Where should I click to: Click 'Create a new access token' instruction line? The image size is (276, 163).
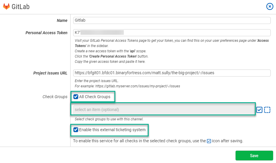[111, 51]
